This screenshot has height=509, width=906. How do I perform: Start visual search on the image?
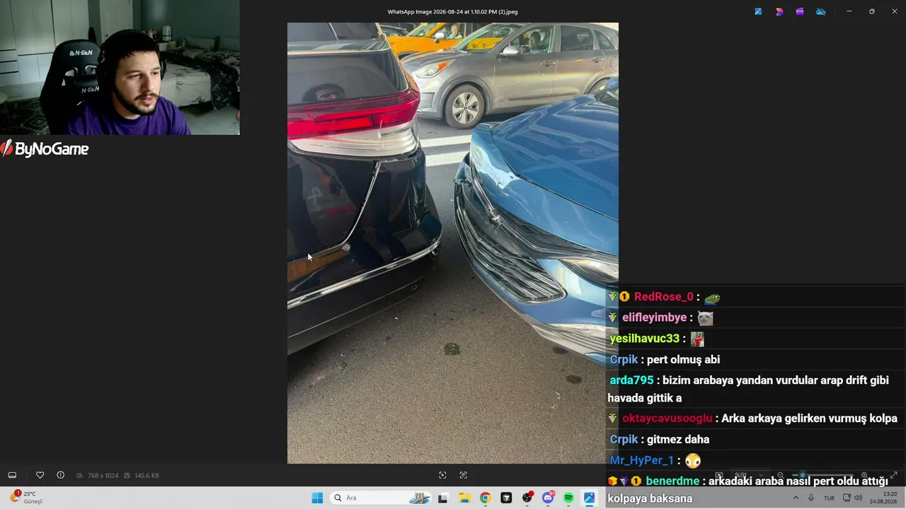[442, 475]
